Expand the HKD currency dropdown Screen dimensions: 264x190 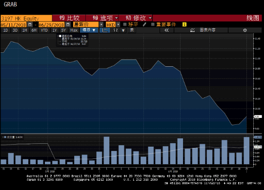(118, 24)
